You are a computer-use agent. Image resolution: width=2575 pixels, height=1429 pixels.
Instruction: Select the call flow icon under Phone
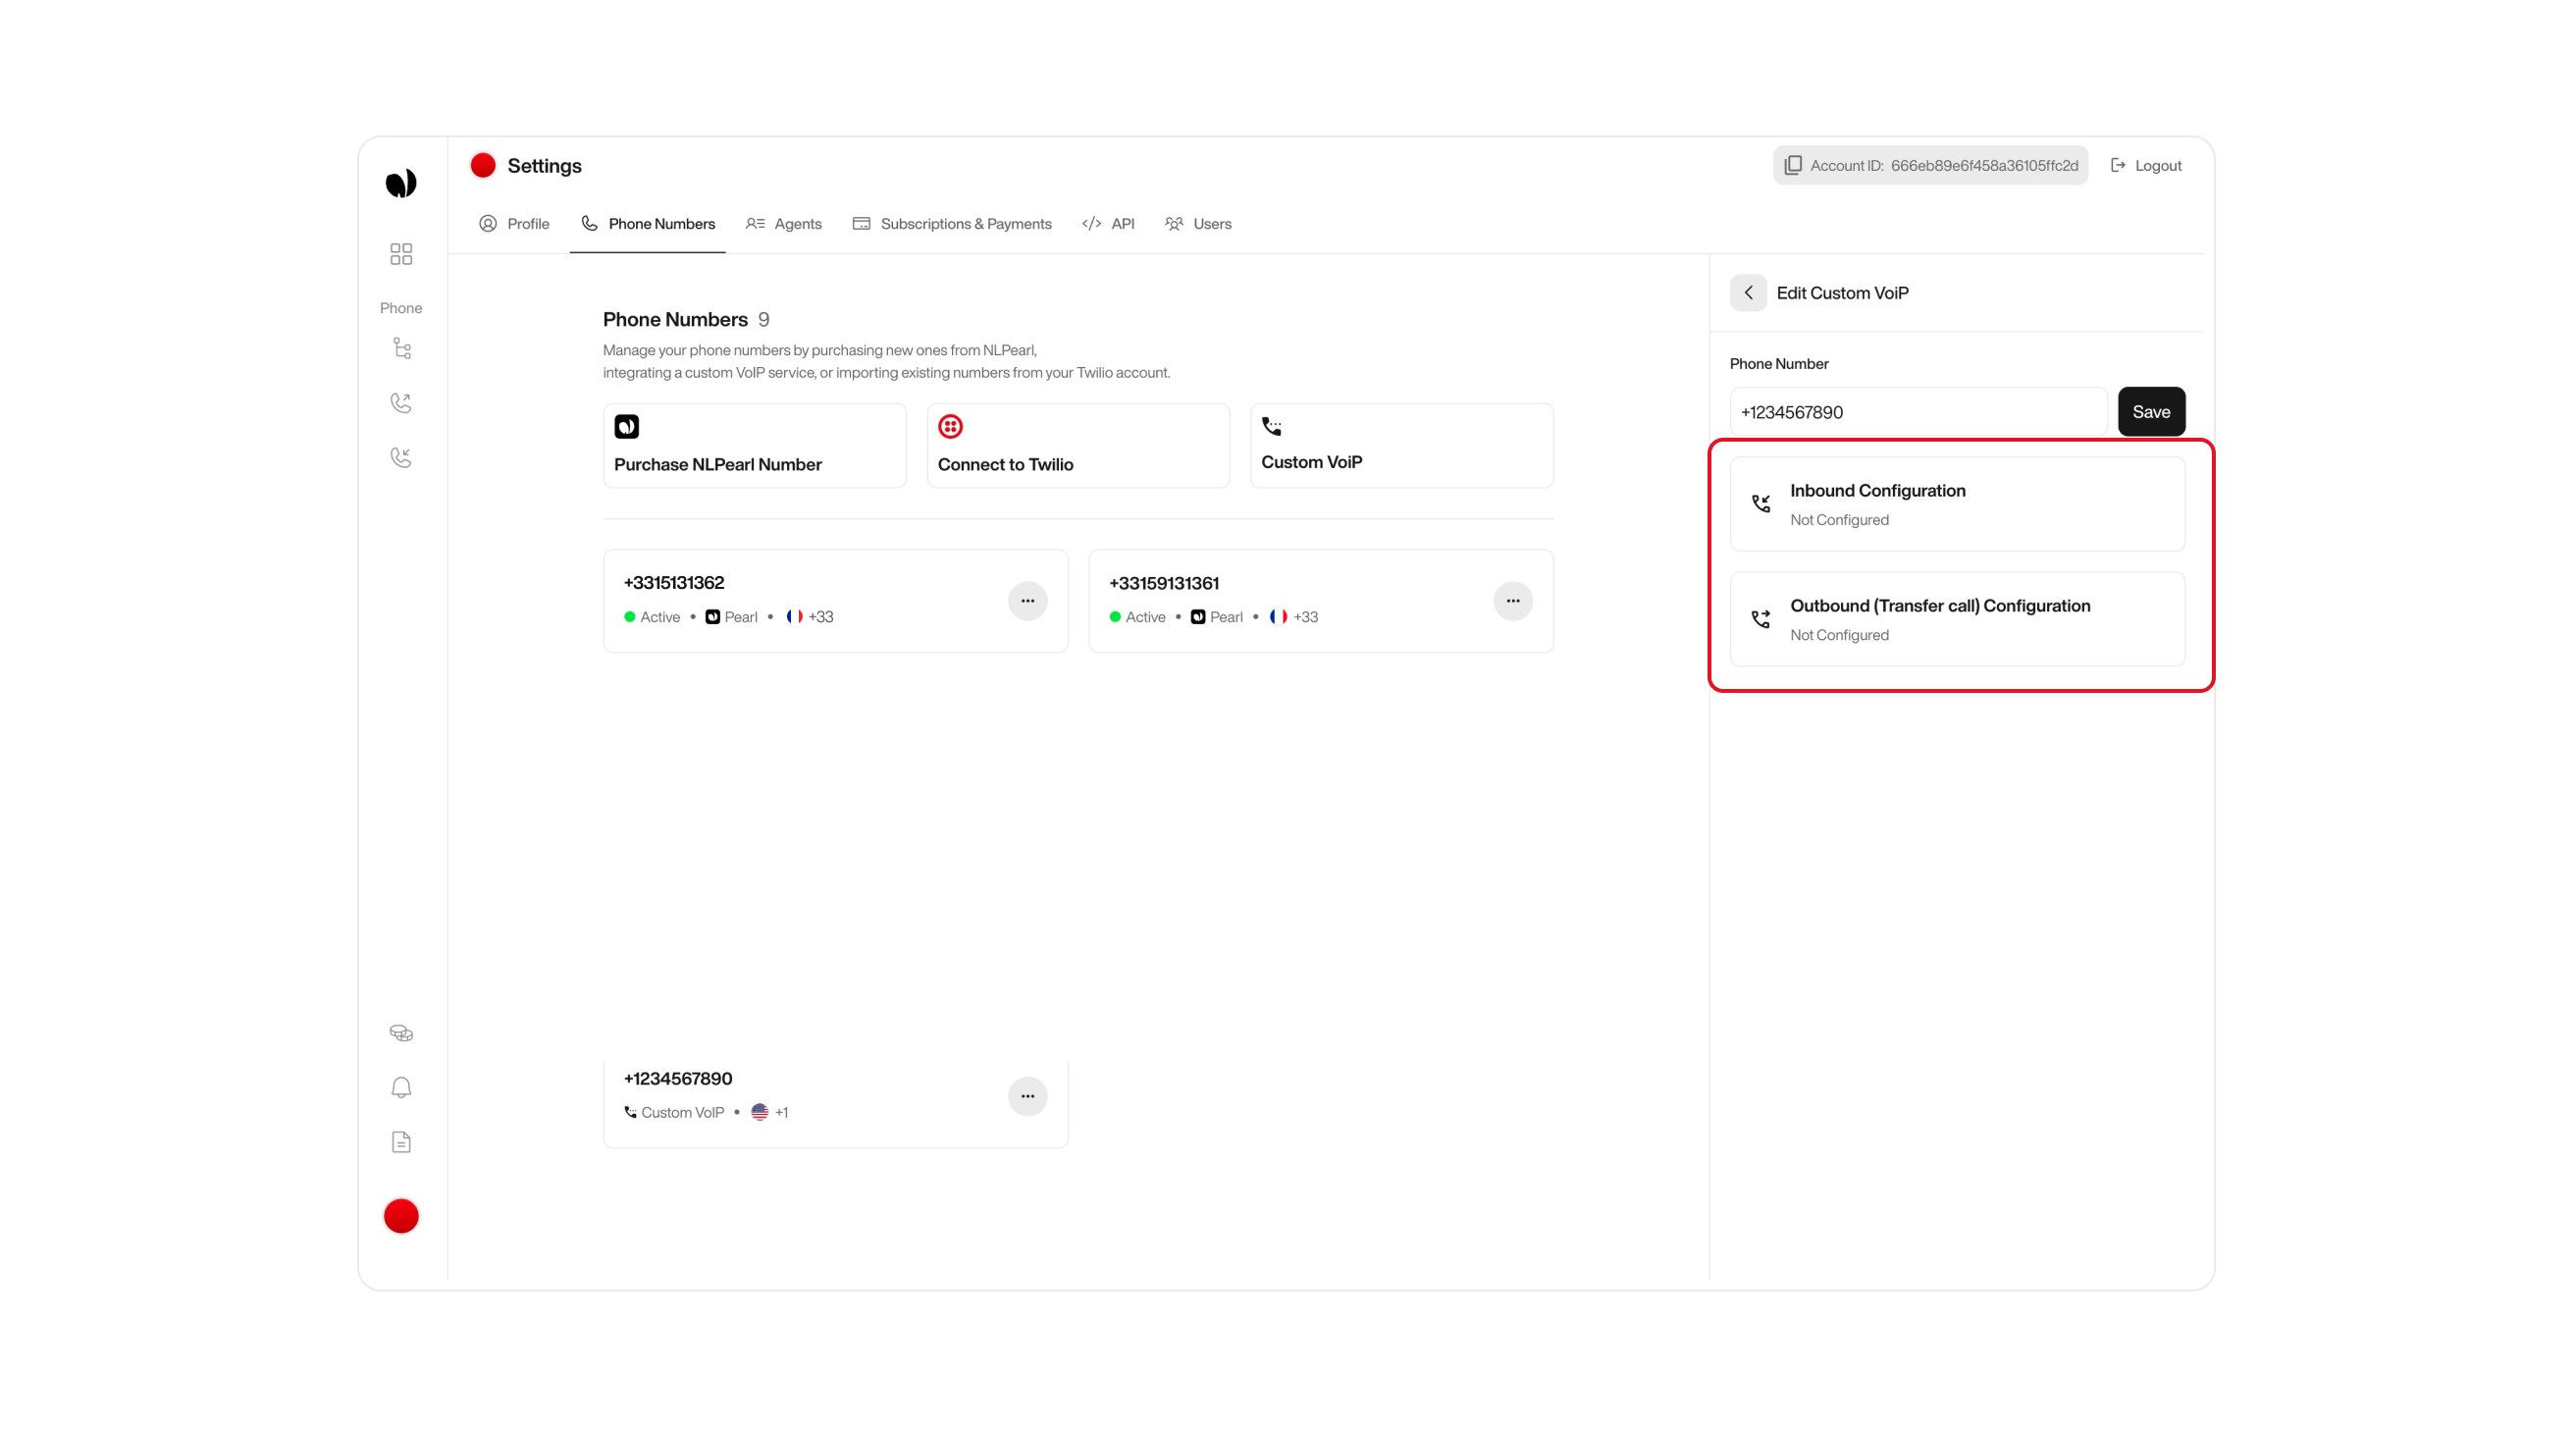click(400, 347)
